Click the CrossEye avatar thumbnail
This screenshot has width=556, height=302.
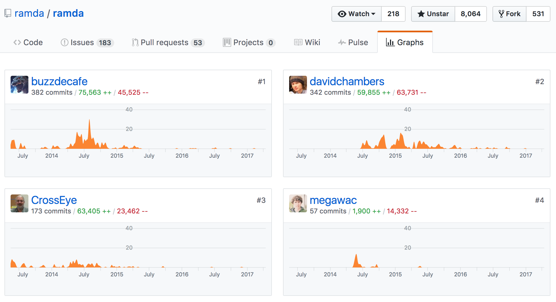[x=19, y=203]
